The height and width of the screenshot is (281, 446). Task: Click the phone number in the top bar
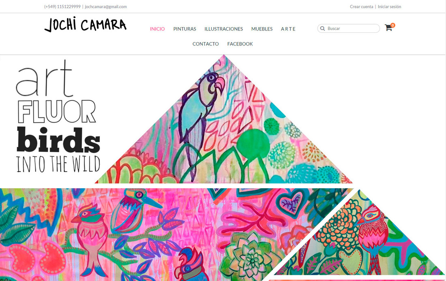pyautogui.click(x=62, y=6)
